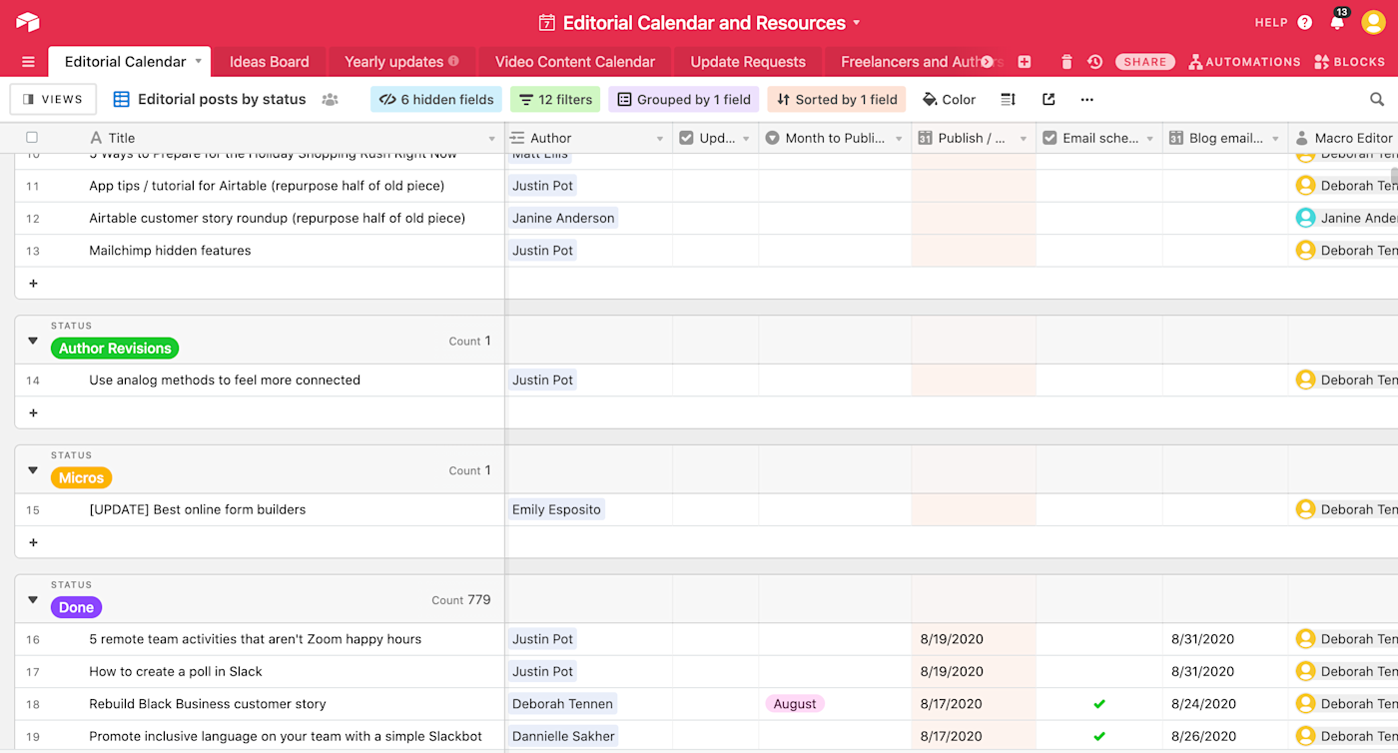1398x753 pixels.
Task: Open the hamburger tables list
Action: (28, 62)
